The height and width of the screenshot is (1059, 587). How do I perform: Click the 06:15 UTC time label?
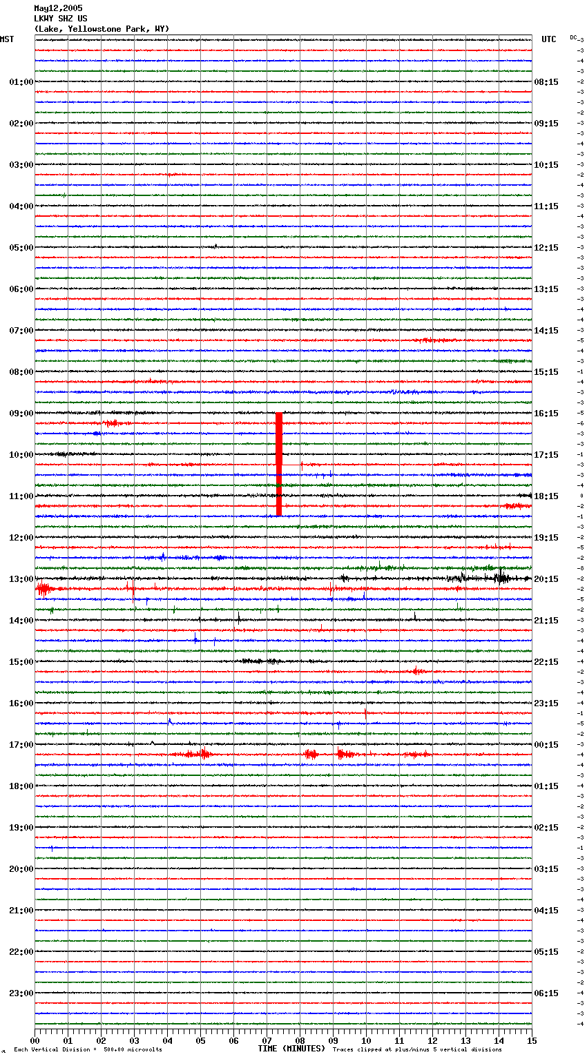point(546,993)
